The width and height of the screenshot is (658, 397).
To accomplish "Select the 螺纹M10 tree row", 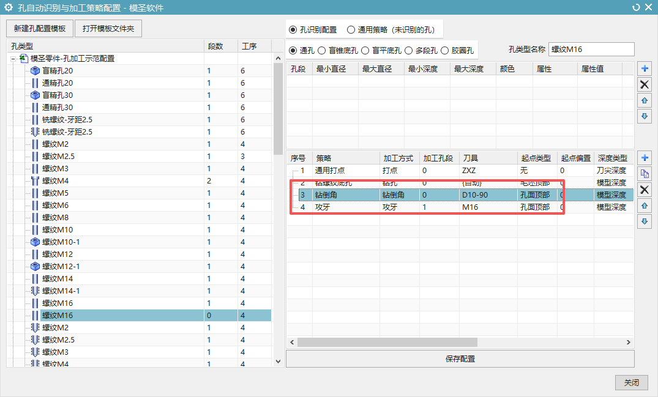I will [140, 229].
